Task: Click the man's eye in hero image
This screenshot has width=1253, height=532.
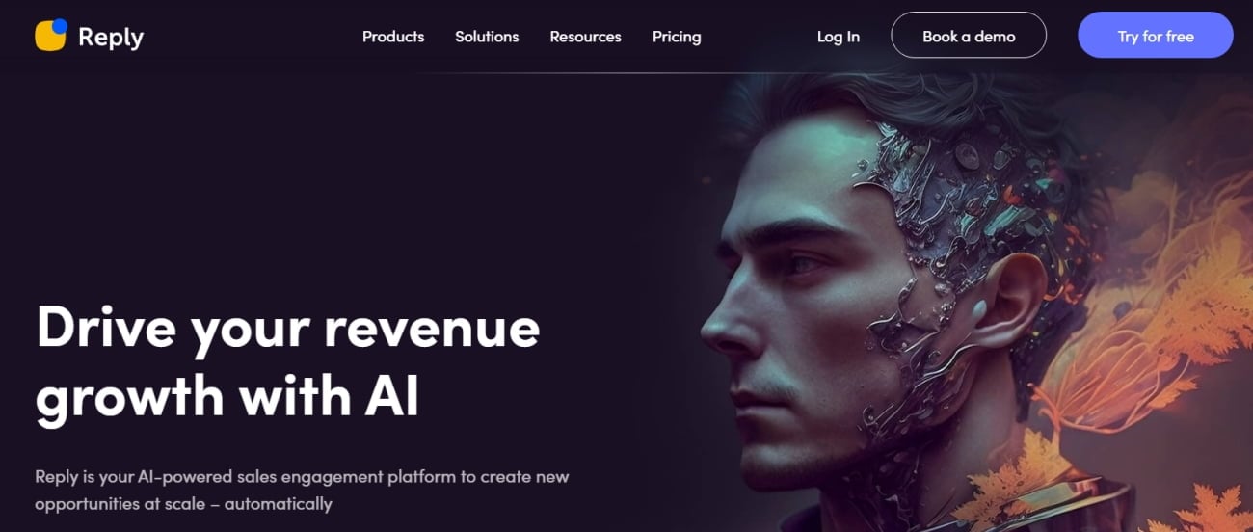Action: pos(801,263)
